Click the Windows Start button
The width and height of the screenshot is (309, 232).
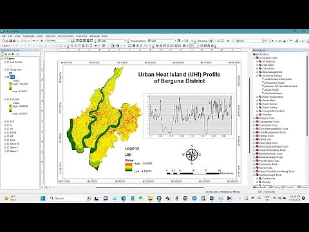pyautogui.click(x=43, y=198)
